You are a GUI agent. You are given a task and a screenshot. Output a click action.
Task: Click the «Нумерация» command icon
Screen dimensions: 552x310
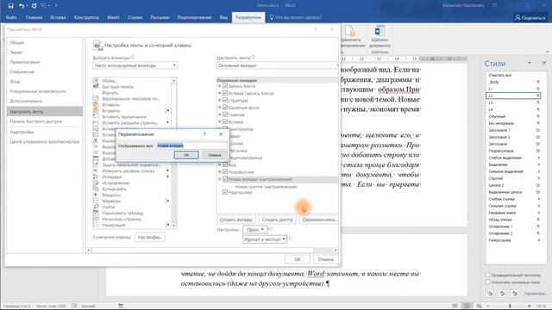96,225
